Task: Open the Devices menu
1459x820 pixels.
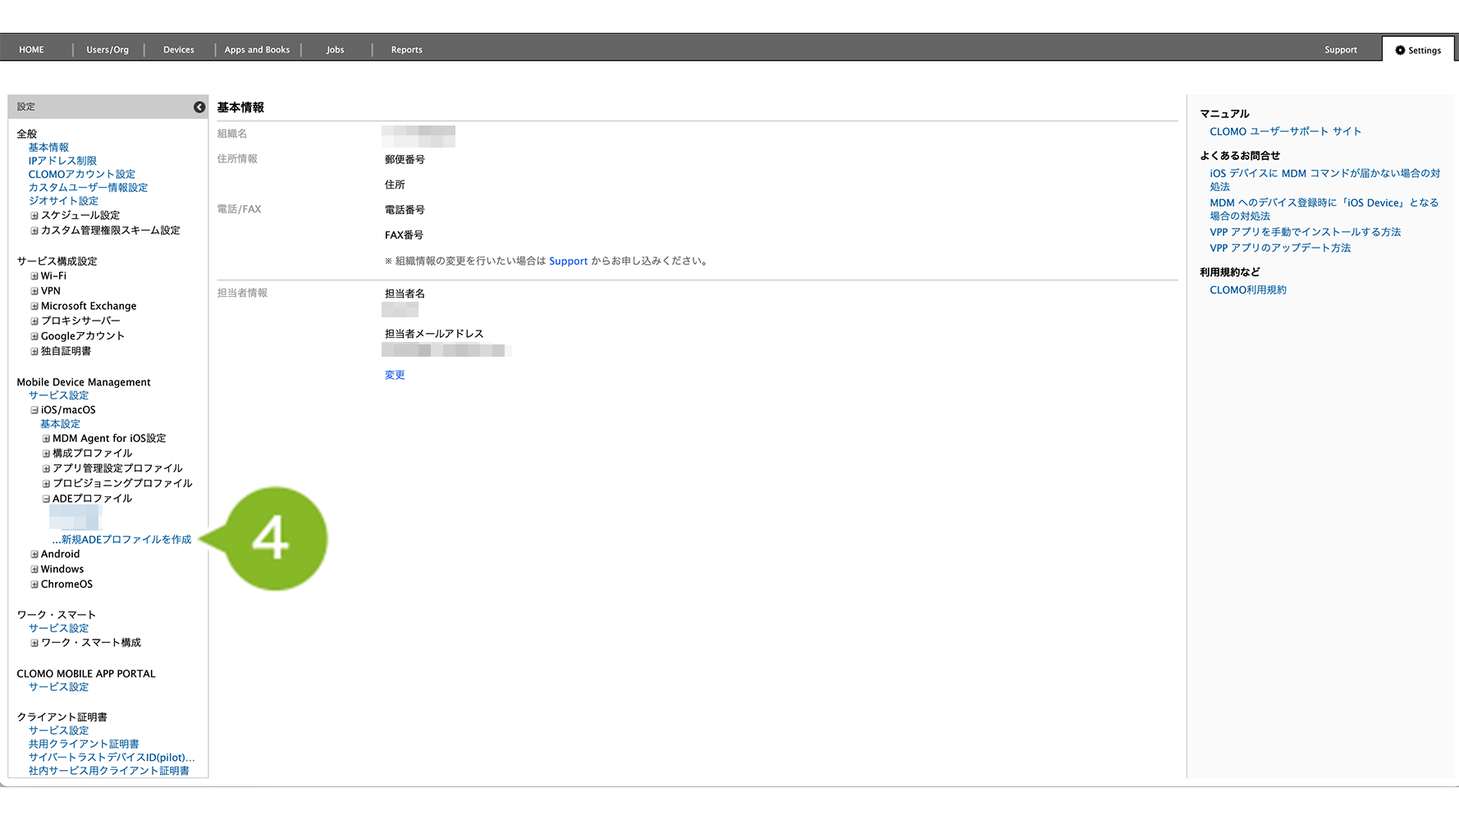Action: 178,50
